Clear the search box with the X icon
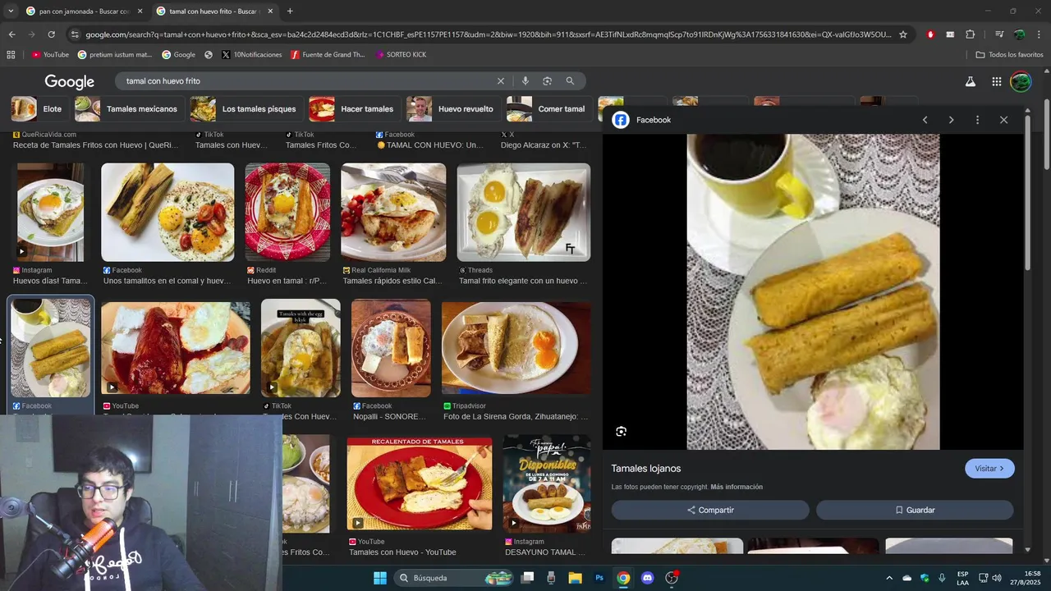This screenshot has height=591, width=1051. [500, 81]
